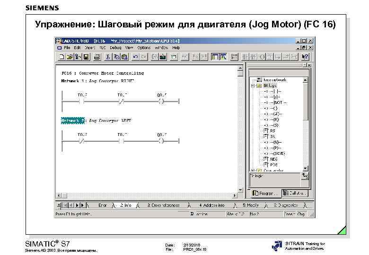This screenshot has height=255, width=369.
Task: Open the 3: Cross-references tab
Action: coord(163,205)
